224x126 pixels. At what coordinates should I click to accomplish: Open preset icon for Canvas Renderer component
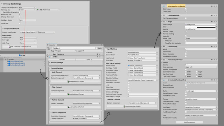214,15
